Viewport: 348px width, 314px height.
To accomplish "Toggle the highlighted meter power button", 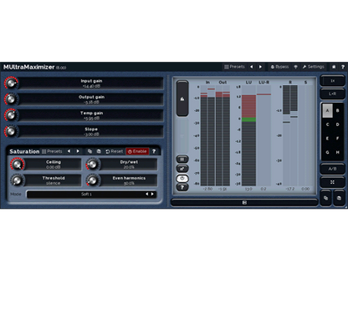I will (x=182, y=178).
